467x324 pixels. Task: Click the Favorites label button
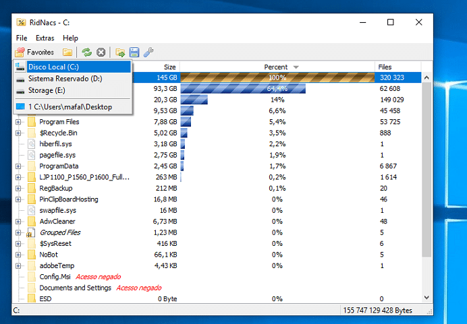pos(40,53)
